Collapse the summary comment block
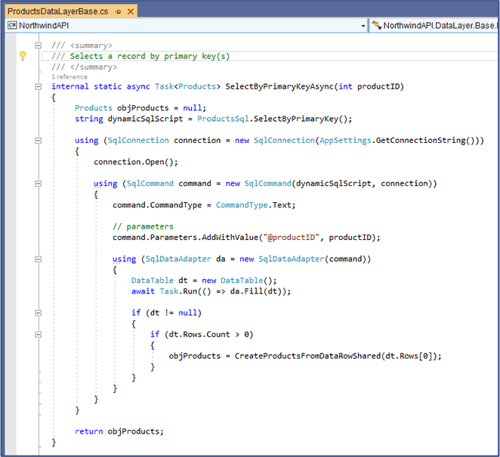500x457 pixels. (x=37, y=45)
